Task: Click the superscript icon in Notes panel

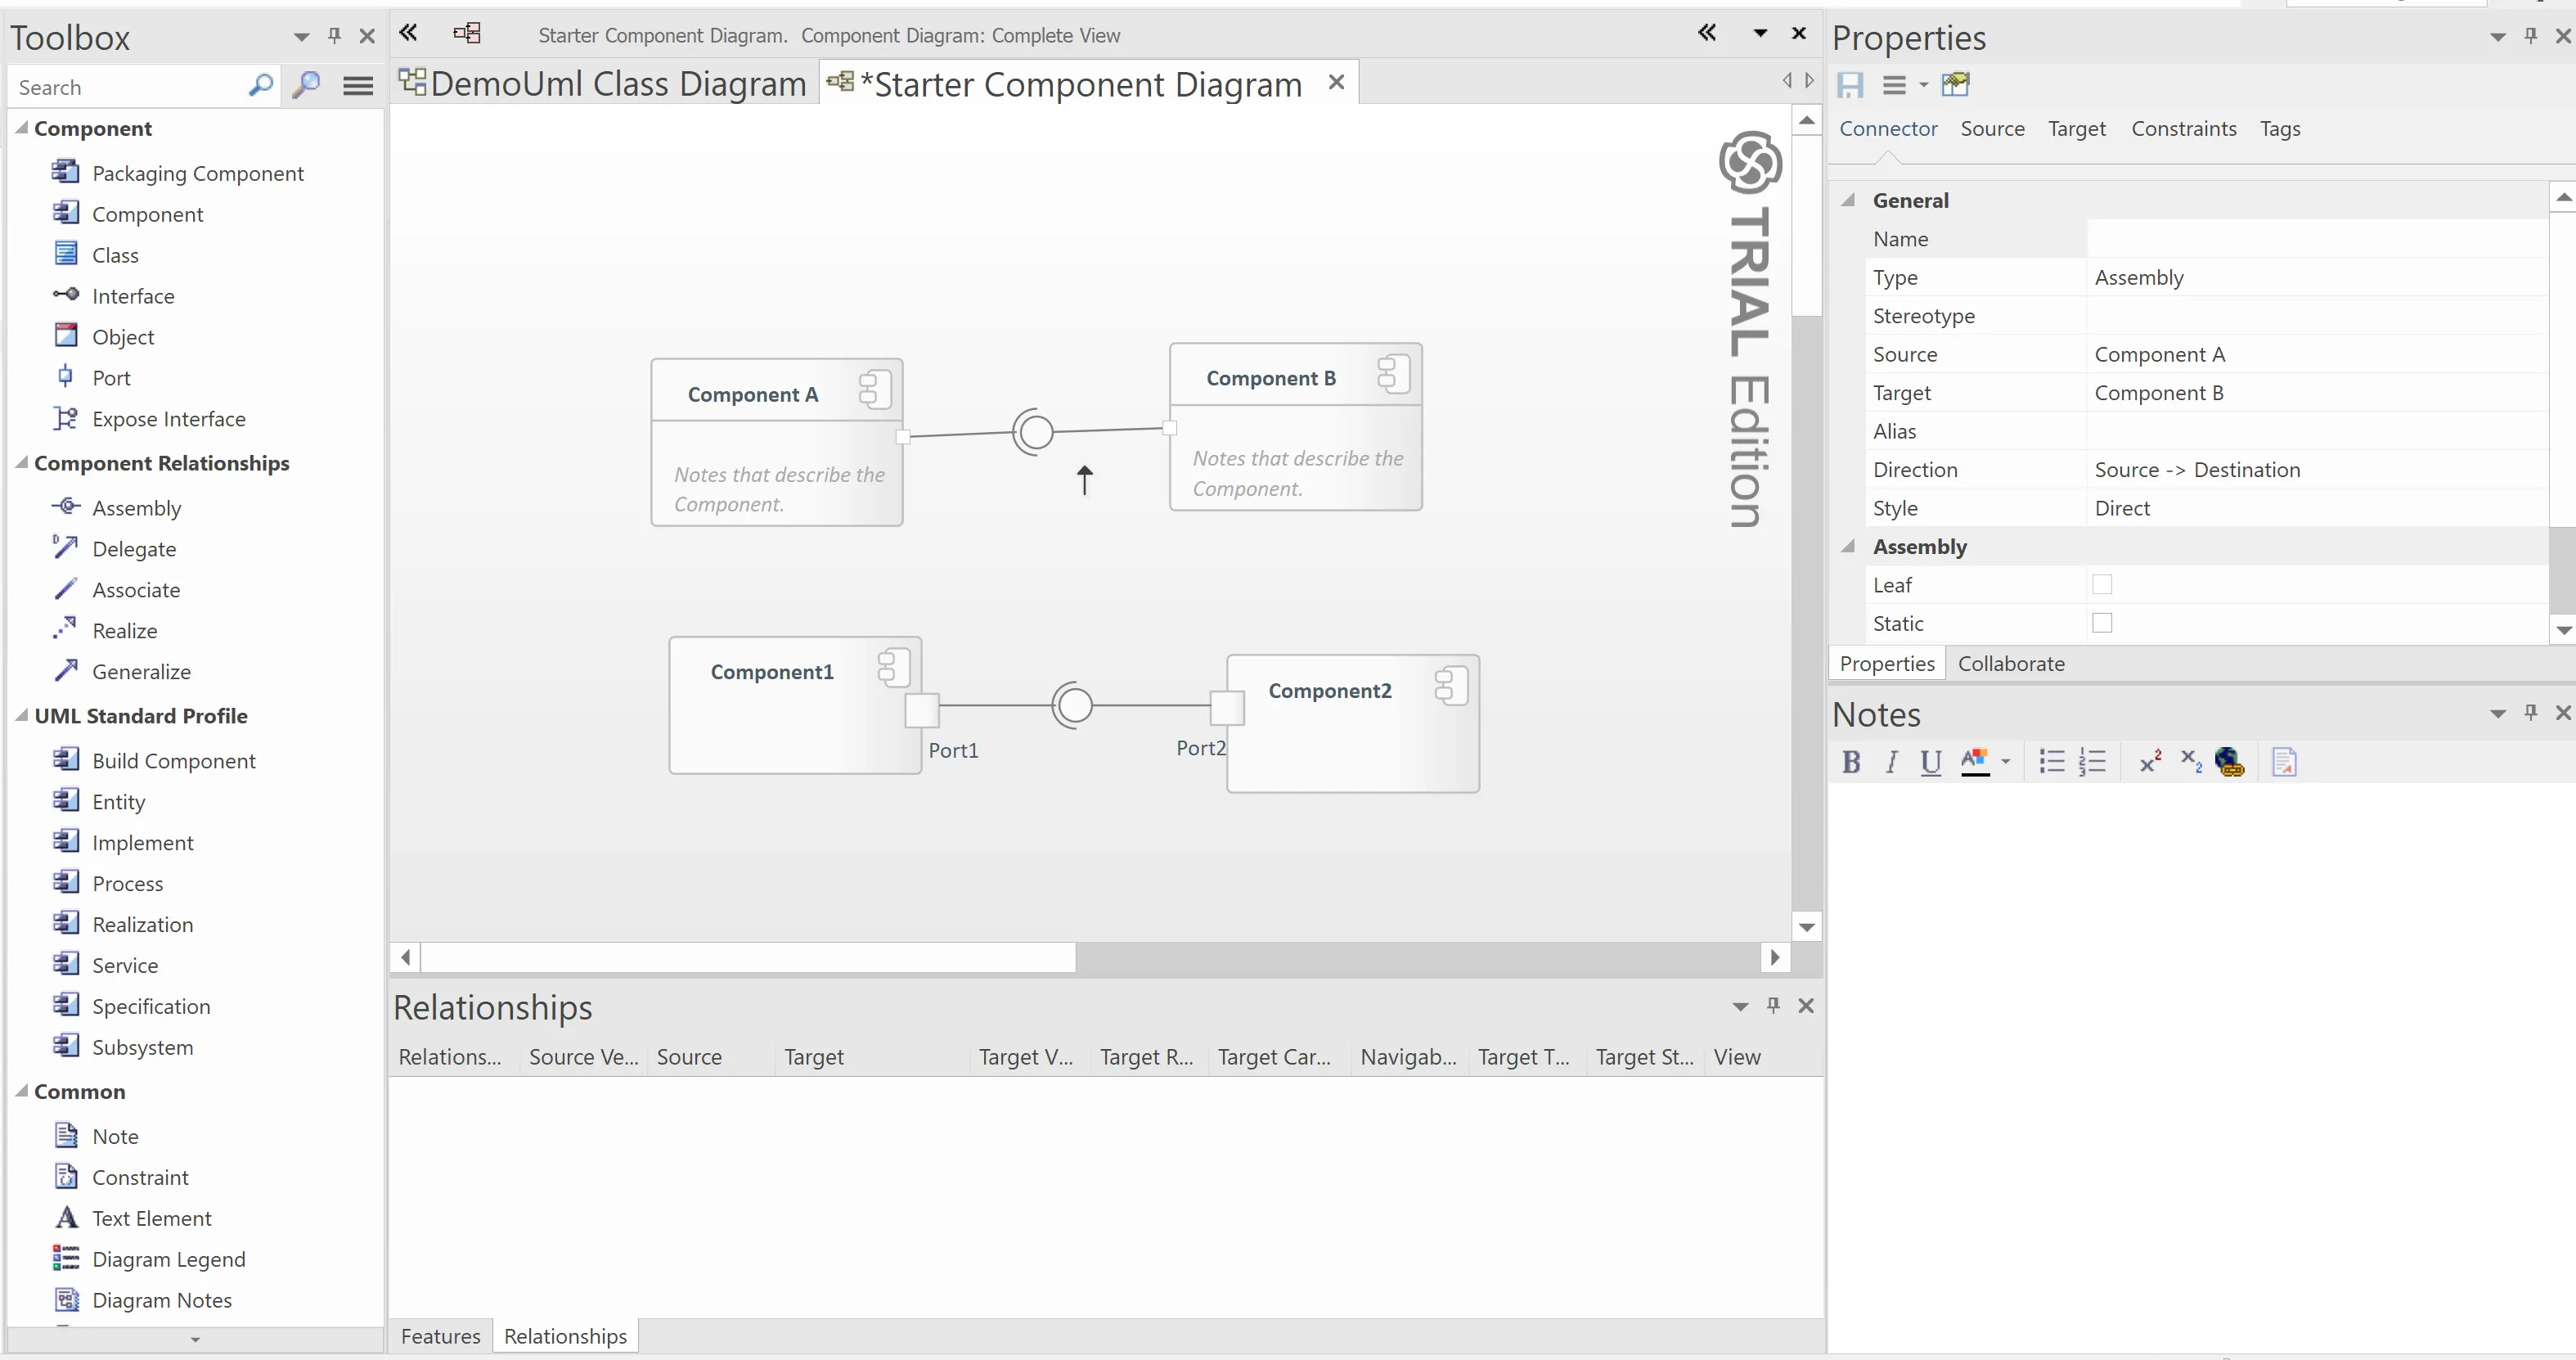Action: [2150, 760]
